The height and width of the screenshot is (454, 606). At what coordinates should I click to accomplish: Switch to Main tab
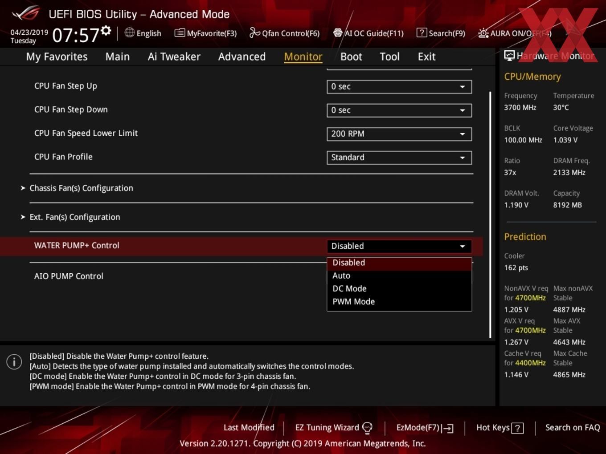(x=118, y=57)
